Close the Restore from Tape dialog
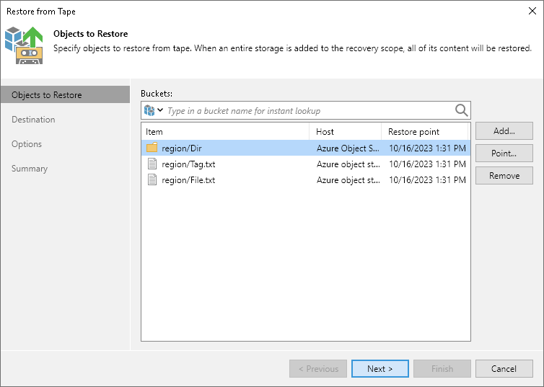544x387 pixels. click(532, 11)
